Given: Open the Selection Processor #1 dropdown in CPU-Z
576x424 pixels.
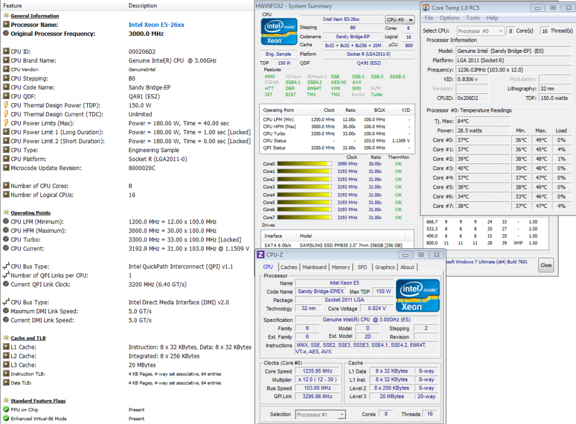Looking at the screenshot, I should (x=321, y=414).
